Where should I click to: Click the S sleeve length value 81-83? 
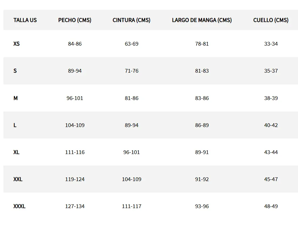pos(202,71)
